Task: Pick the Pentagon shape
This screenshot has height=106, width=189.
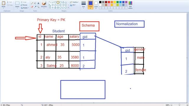Action: click(x=55, y=5)
